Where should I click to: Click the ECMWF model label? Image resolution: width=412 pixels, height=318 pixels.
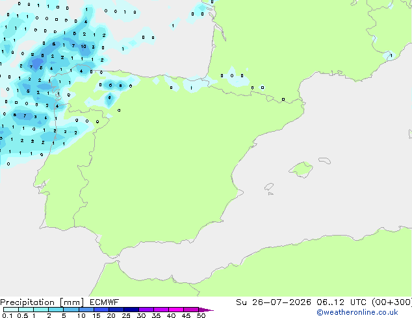(x=105, y=302)
